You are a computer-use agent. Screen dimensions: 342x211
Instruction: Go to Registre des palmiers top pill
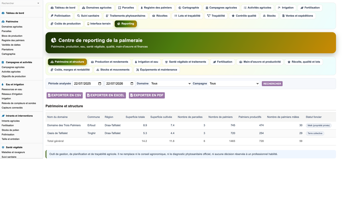click(156, 8)
